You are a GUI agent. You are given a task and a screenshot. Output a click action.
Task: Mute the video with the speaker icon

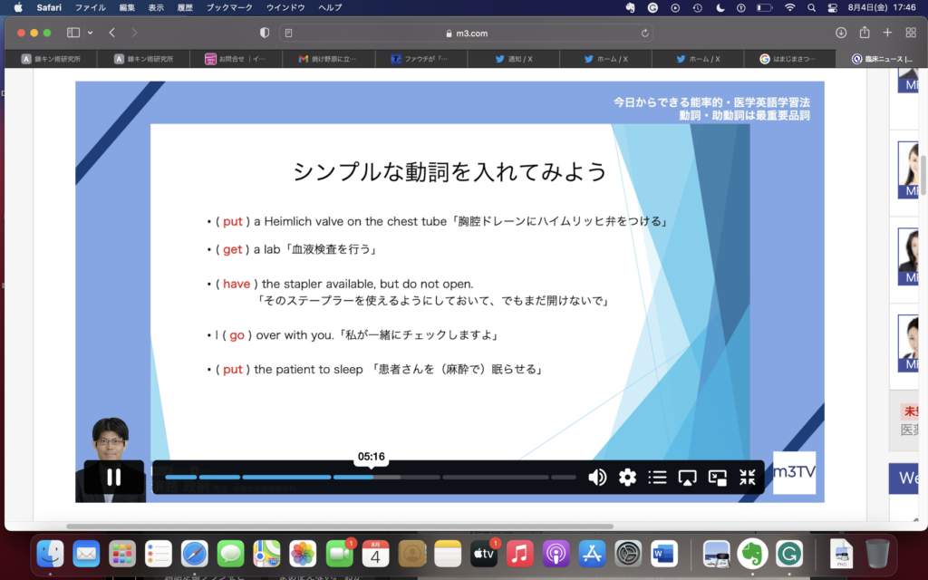pyautogui.click(x=597, y=478)
